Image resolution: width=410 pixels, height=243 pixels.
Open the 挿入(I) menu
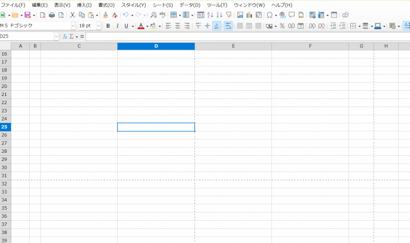(84, 5)
